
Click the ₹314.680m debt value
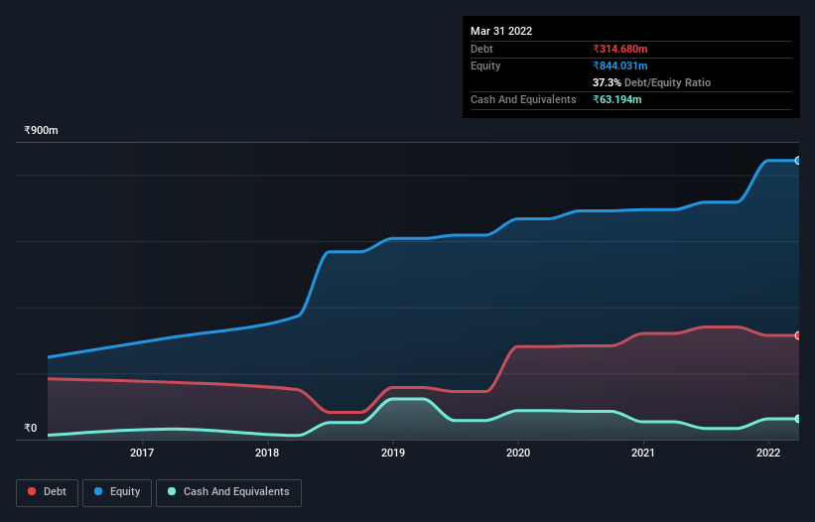pyautogui.click(x=620, y=49)
